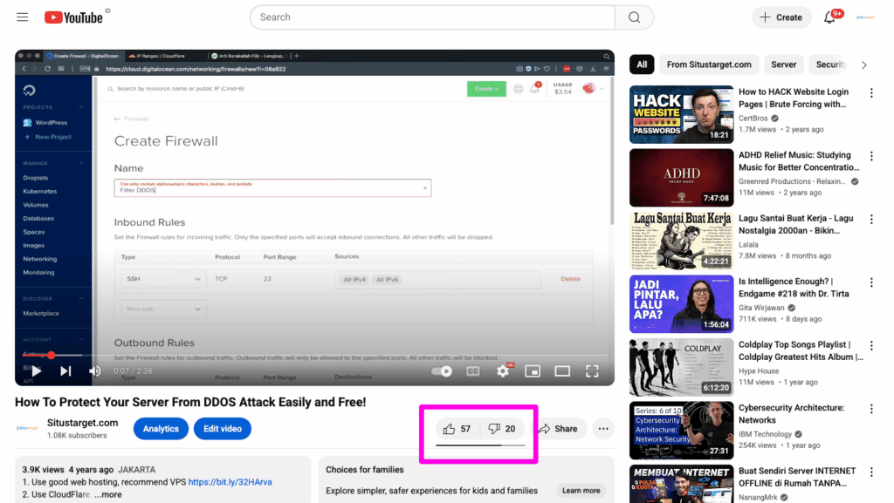Seek using the red progress scrubber
The image size is (894, 503).
(52, 355)
